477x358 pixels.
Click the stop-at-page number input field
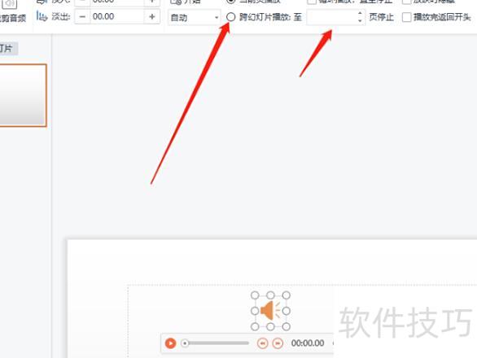[331, 17]
